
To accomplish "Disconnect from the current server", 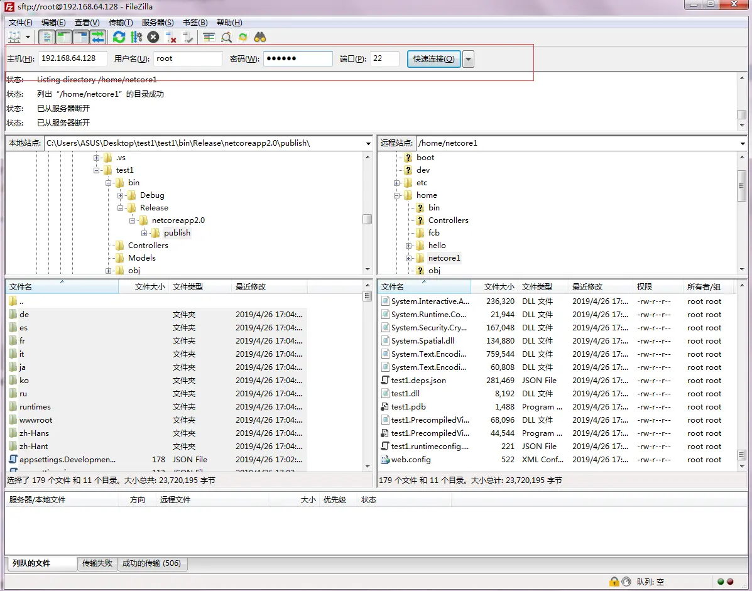I will point(170,37).
